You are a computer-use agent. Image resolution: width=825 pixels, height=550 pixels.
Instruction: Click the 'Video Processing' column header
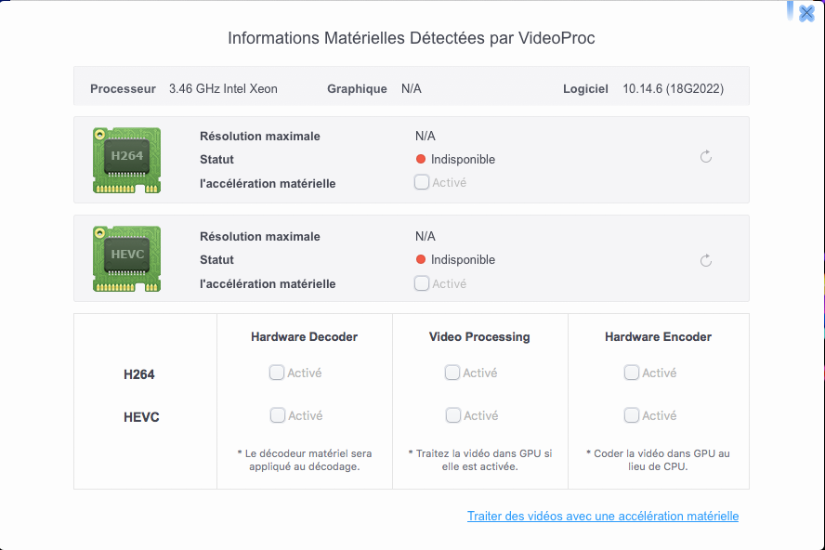pos(479,337)
